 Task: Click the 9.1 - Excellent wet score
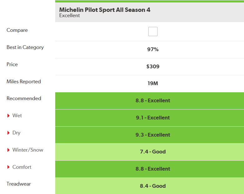(x=153, y=118)
